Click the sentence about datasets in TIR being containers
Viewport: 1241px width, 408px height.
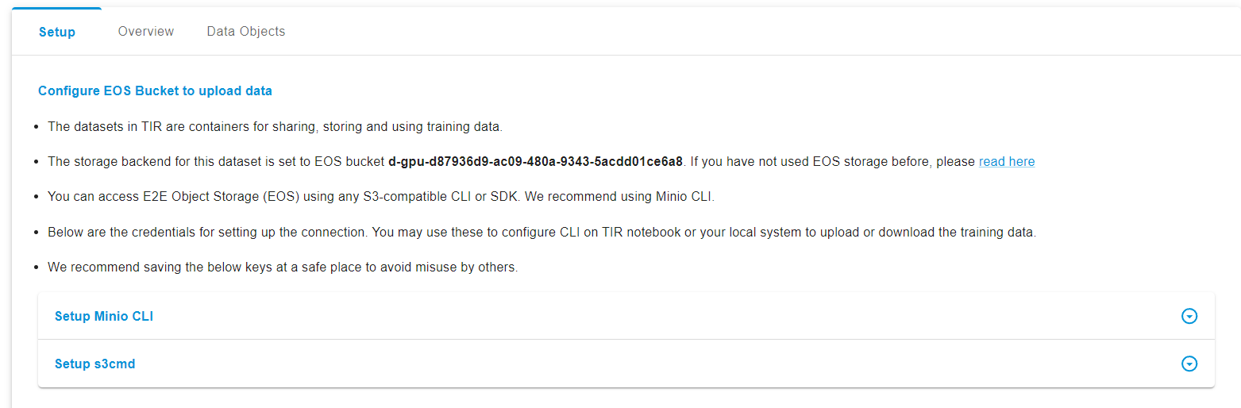coord(276,126)
